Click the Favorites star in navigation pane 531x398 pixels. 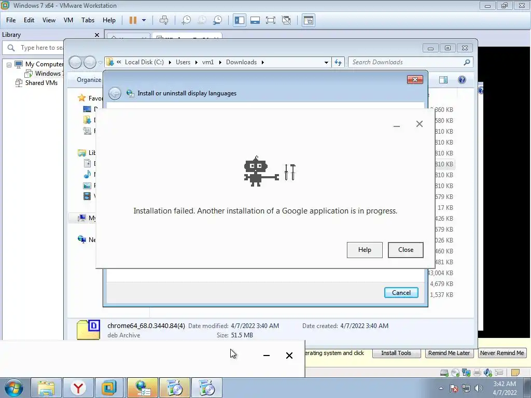(81, 98)
